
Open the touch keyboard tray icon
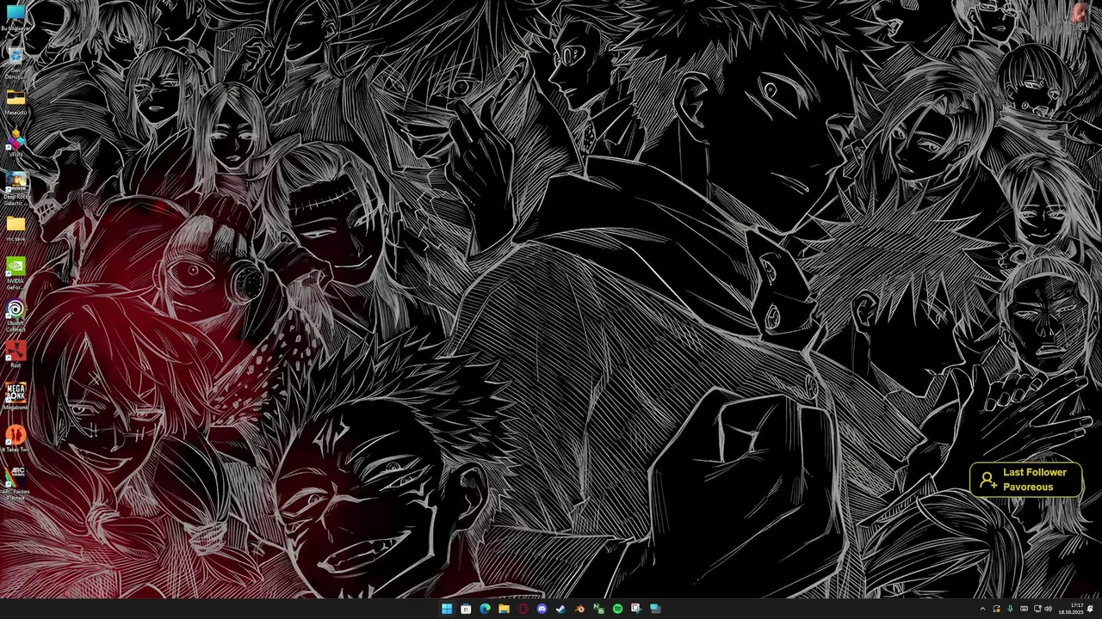(x=1023, y=609)
